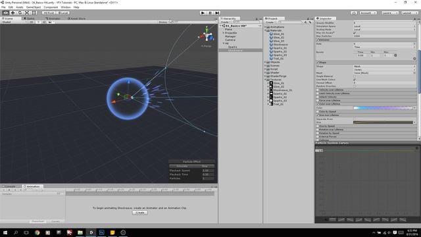Image resolution: width=421 pixels, height=237 pixels.
Task: Select the Glow_01 material icon
Action: click(271, 34)
